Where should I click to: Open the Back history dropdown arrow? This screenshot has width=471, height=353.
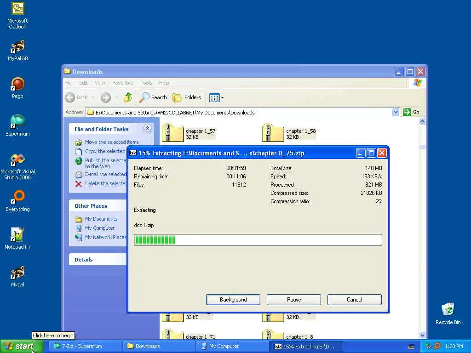coord(93,97)
